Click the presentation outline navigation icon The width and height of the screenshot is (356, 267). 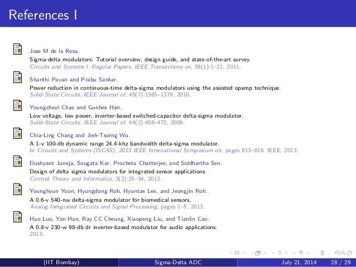pos(322,253)
